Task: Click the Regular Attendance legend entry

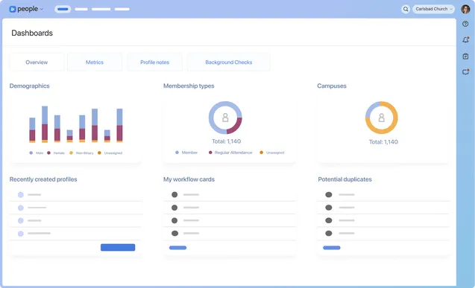Action: [x=230, y=153]
